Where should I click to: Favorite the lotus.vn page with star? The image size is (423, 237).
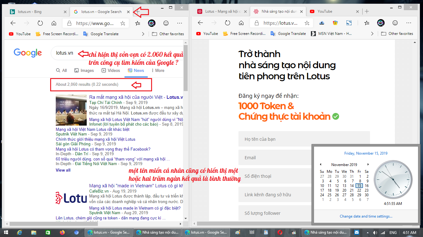[x=307, y=23]
